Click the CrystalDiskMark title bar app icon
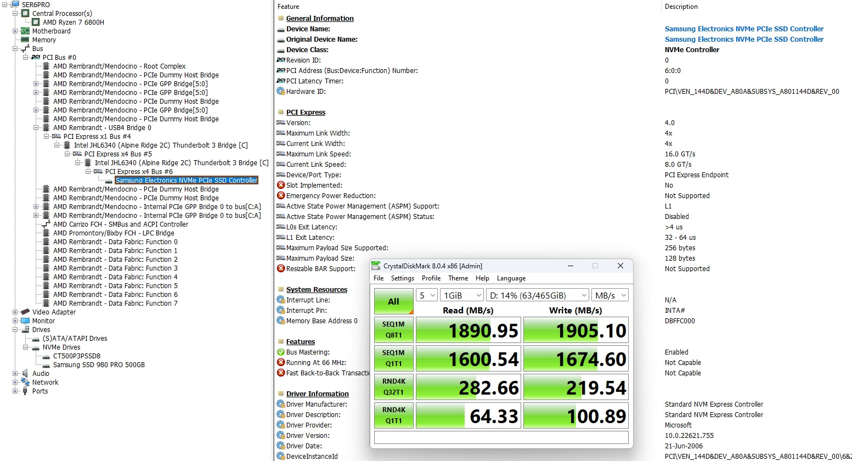Screen dimensions: 852x461 pos(376,266)
